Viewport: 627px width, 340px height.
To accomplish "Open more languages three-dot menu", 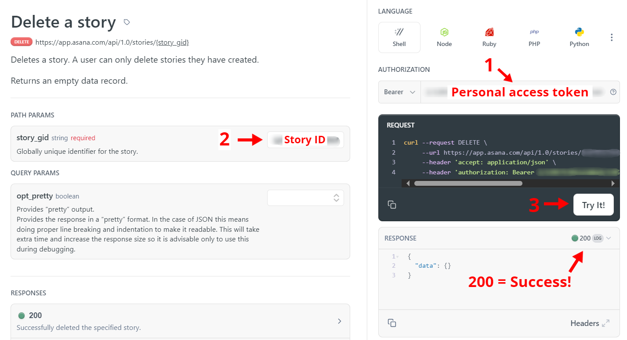I will [x=612, y=38].
